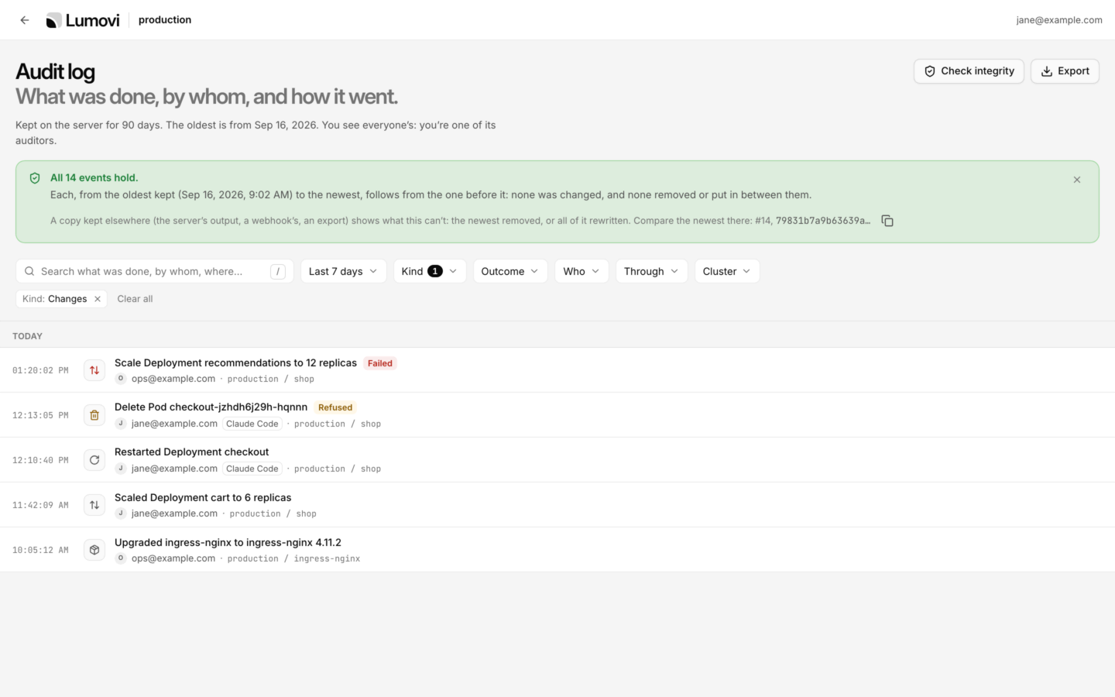Click the slash shortcut hint in search
This screenshot has height=697, width=1115.
coord(278,271)
